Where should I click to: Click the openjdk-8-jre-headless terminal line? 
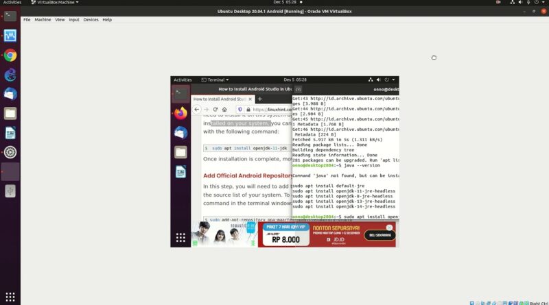[342, 196]
